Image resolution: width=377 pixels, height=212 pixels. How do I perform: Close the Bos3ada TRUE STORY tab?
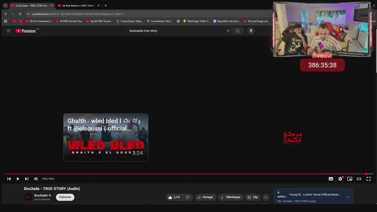(52, 6)
